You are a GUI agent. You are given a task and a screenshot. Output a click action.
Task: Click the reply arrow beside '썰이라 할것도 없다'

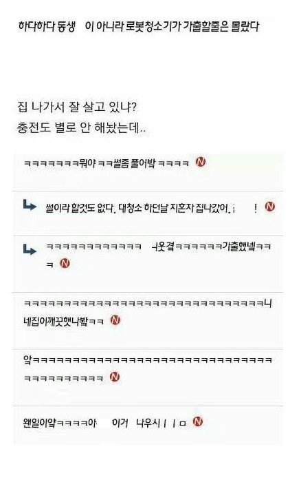click(x=30, y=205)
